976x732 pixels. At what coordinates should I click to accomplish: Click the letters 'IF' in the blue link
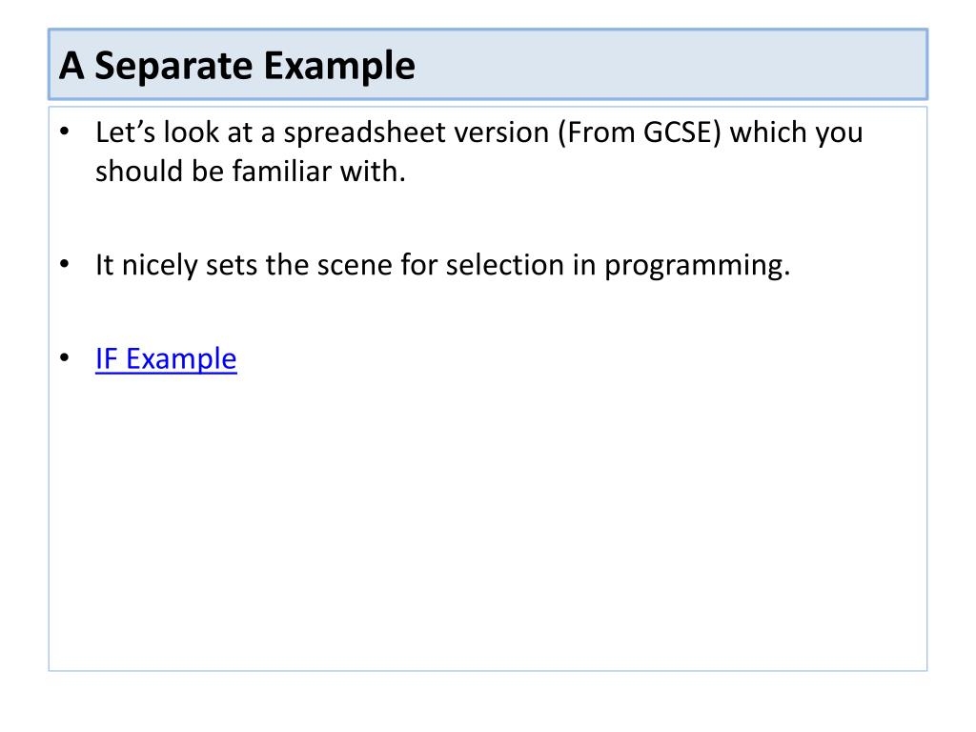[106, 359]
